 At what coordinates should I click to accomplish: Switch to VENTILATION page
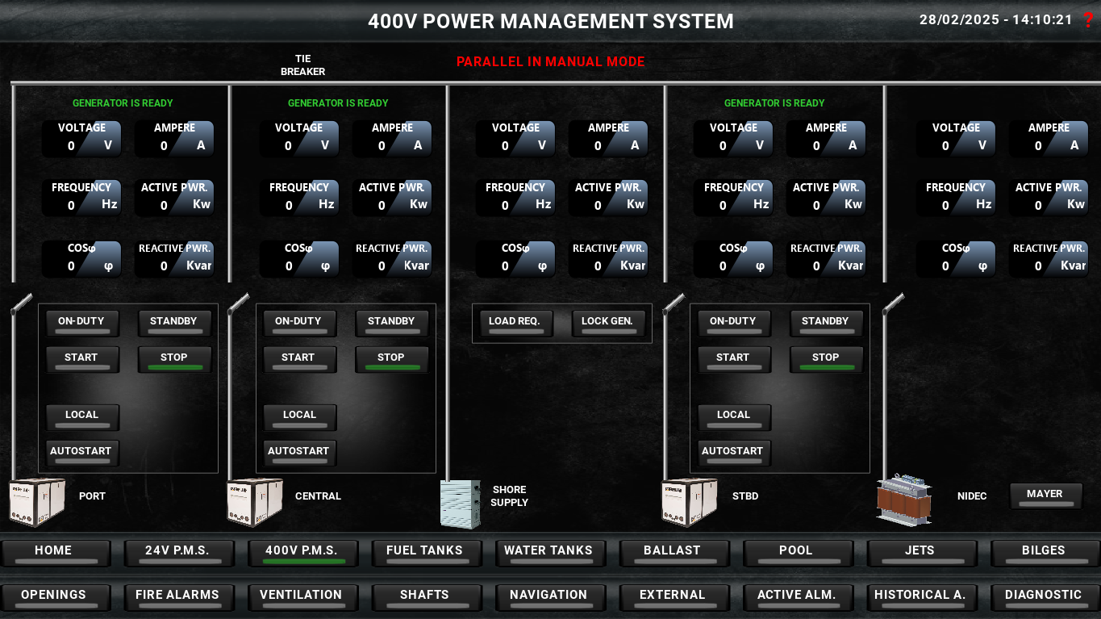(302, 598)
